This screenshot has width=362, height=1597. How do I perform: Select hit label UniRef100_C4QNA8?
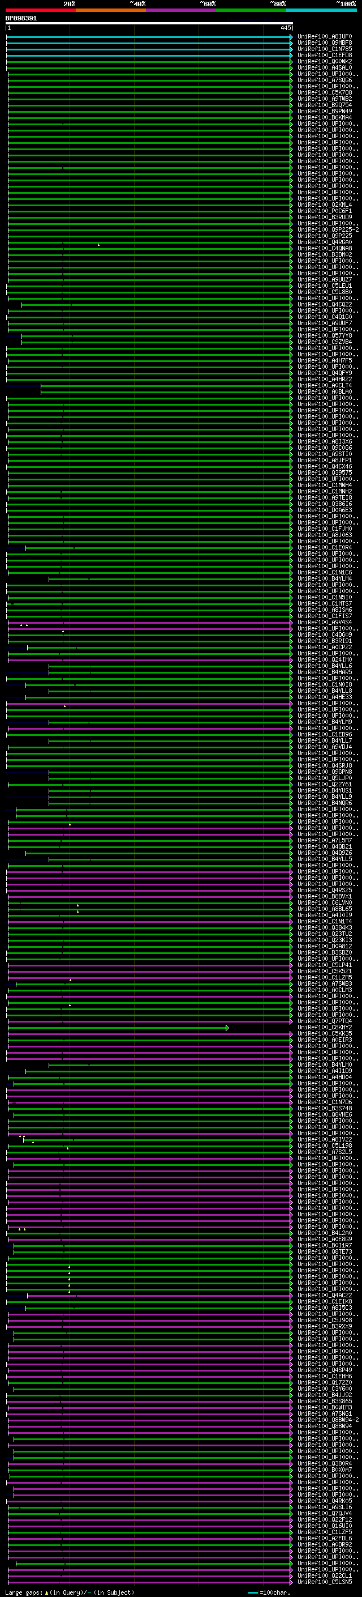coord(325,248)
